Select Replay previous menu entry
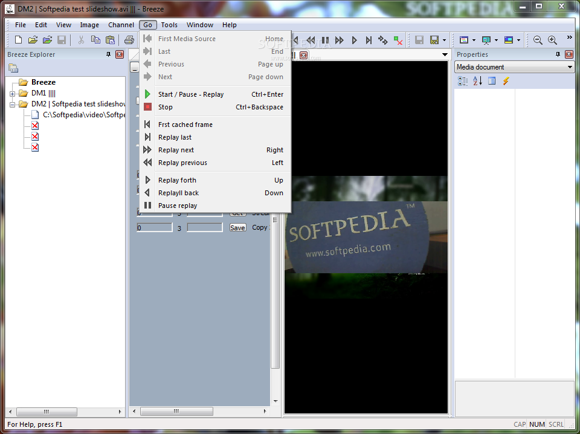Viewport: 580px width, 434px height. (x=215, y=163)
